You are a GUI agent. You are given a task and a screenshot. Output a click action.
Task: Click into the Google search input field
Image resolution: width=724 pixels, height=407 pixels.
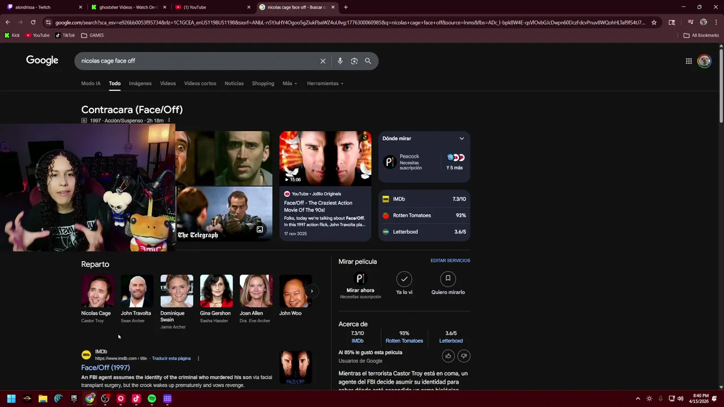pos(198,61)
